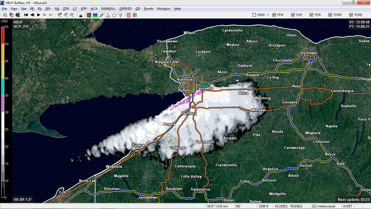Click the zoom out magnifier icon
371x209 pixels.
pyautogui.click(x=66, y=15)
